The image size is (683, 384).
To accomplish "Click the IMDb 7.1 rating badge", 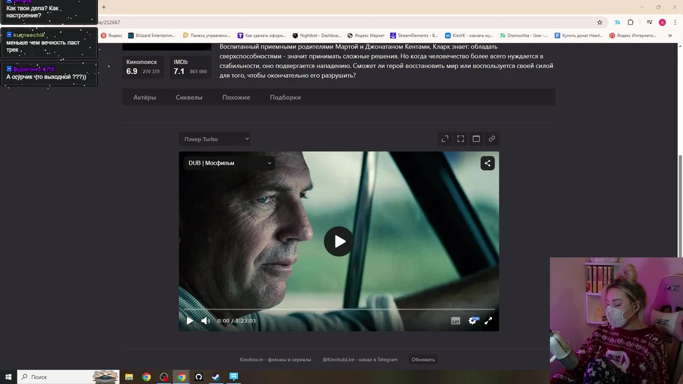I will pos(191,67).
